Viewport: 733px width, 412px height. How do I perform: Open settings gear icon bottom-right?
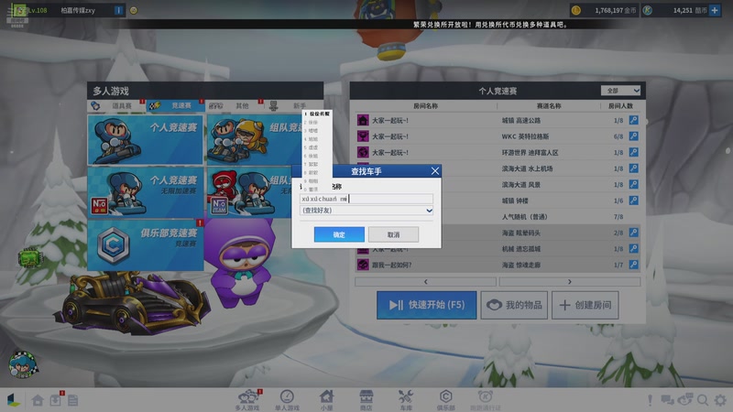720,400
